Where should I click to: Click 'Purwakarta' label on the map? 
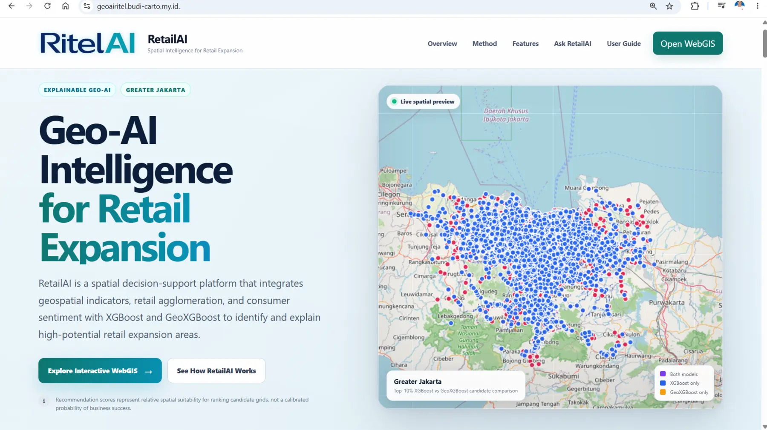(666, 303)
